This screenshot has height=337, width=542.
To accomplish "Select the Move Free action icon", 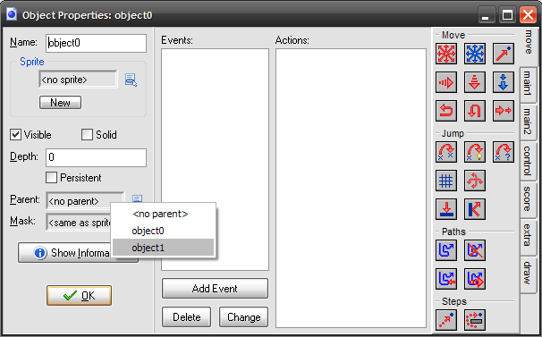I will tap(475, 54).
